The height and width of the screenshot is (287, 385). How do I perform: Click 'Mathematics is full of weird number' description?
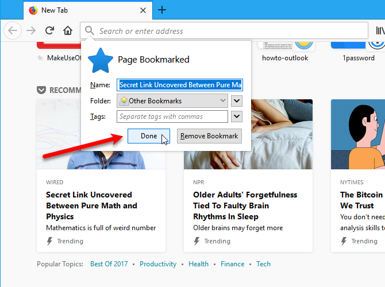101,228
